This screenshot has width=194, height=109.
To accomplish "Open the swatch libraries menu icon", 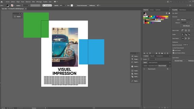I will pyautogui.click(x=144, y=53).
